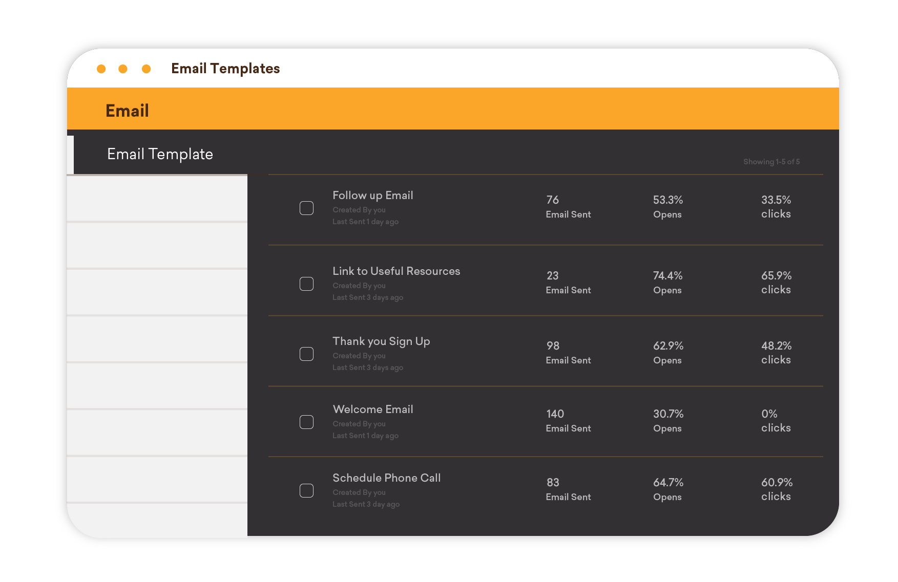898x582 pixels.
Task: Click the Email header section
Action: [127, 111]
